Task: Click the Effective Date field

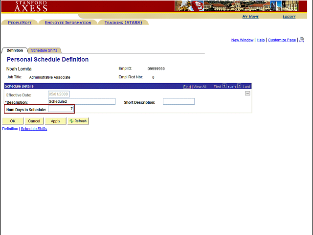Action: (59, 94)
